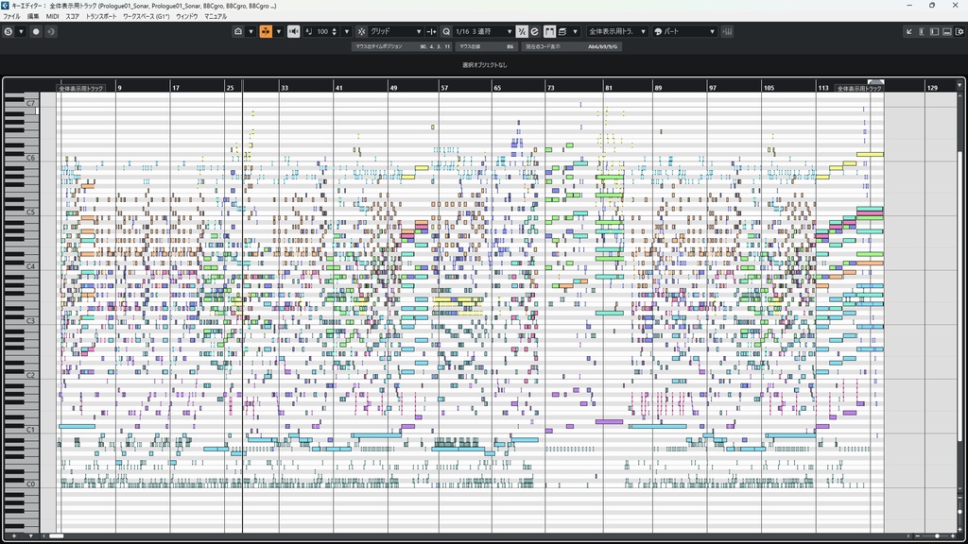
Task: Open the パート event color dropdown
Action: coord(684,31)
